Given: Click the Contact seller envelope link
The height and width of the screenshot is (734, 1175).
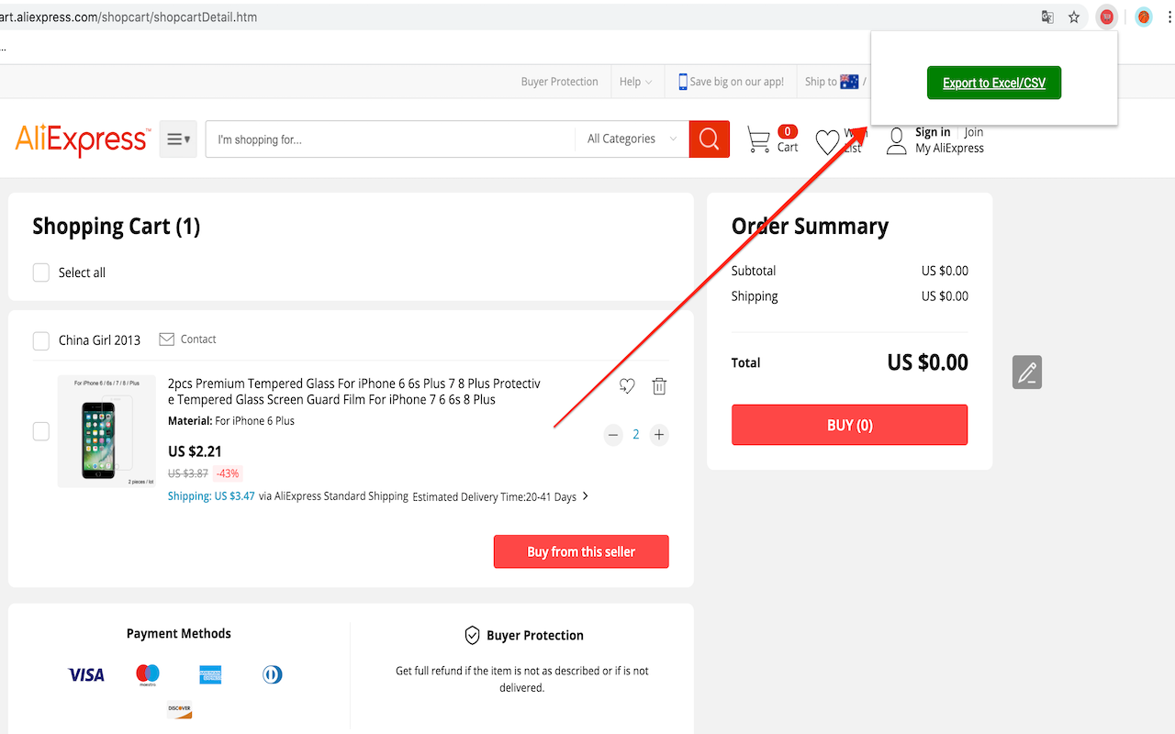Looking at the screenshot, I should pyautogui.click(x=187, y=339).
